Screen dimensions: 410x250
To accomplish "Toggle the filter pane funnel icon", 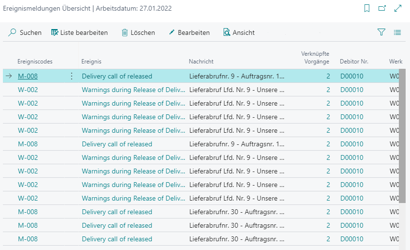I will tap(381, 32).
